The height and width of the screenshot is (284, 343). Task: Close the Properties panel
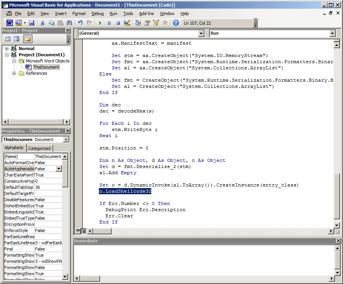(68, 131)
